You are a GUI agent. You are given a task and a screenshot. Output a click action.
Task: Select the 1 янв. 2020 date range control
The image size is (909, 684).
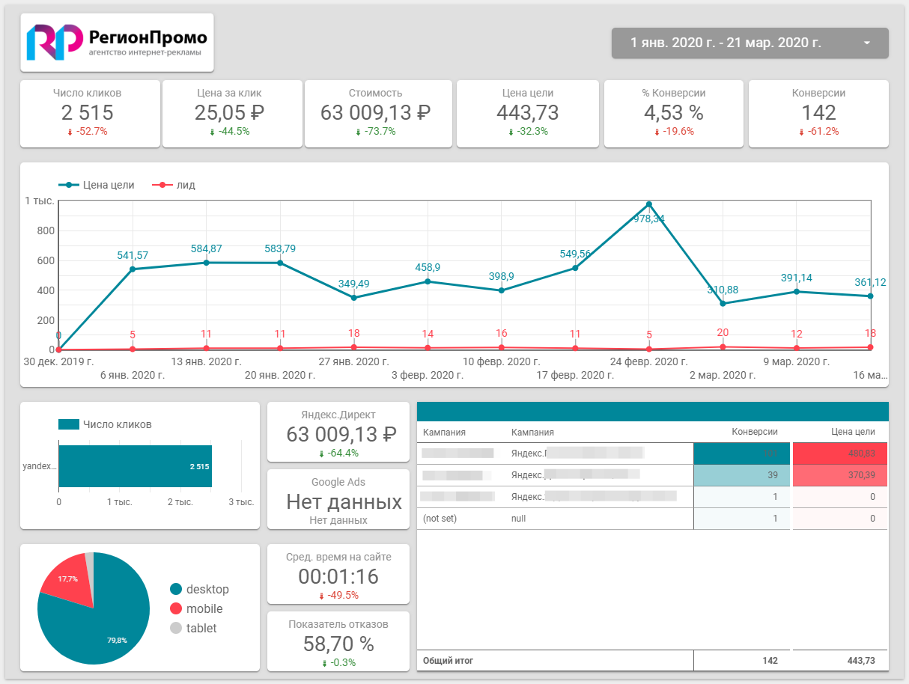750,43
